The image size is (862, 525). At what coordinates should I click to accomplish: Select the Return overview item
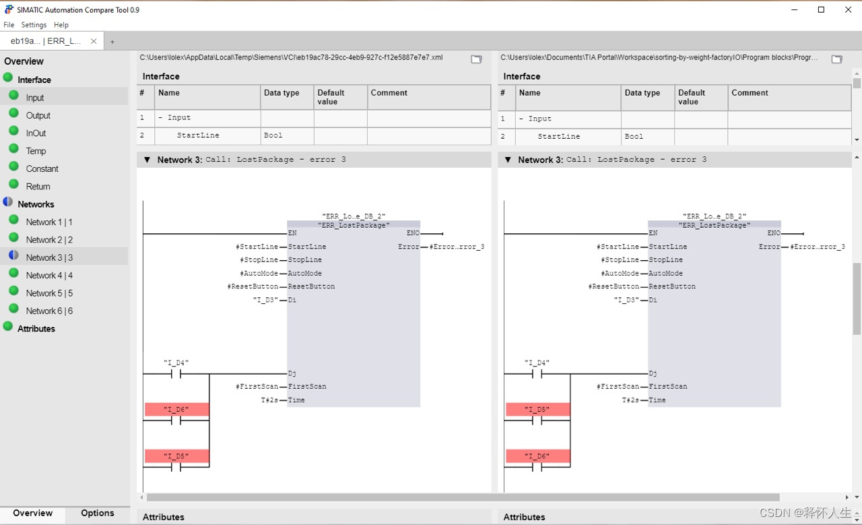coord(38,186)
